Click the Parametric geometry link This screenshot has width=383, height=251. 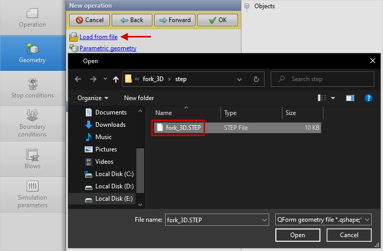108,48
